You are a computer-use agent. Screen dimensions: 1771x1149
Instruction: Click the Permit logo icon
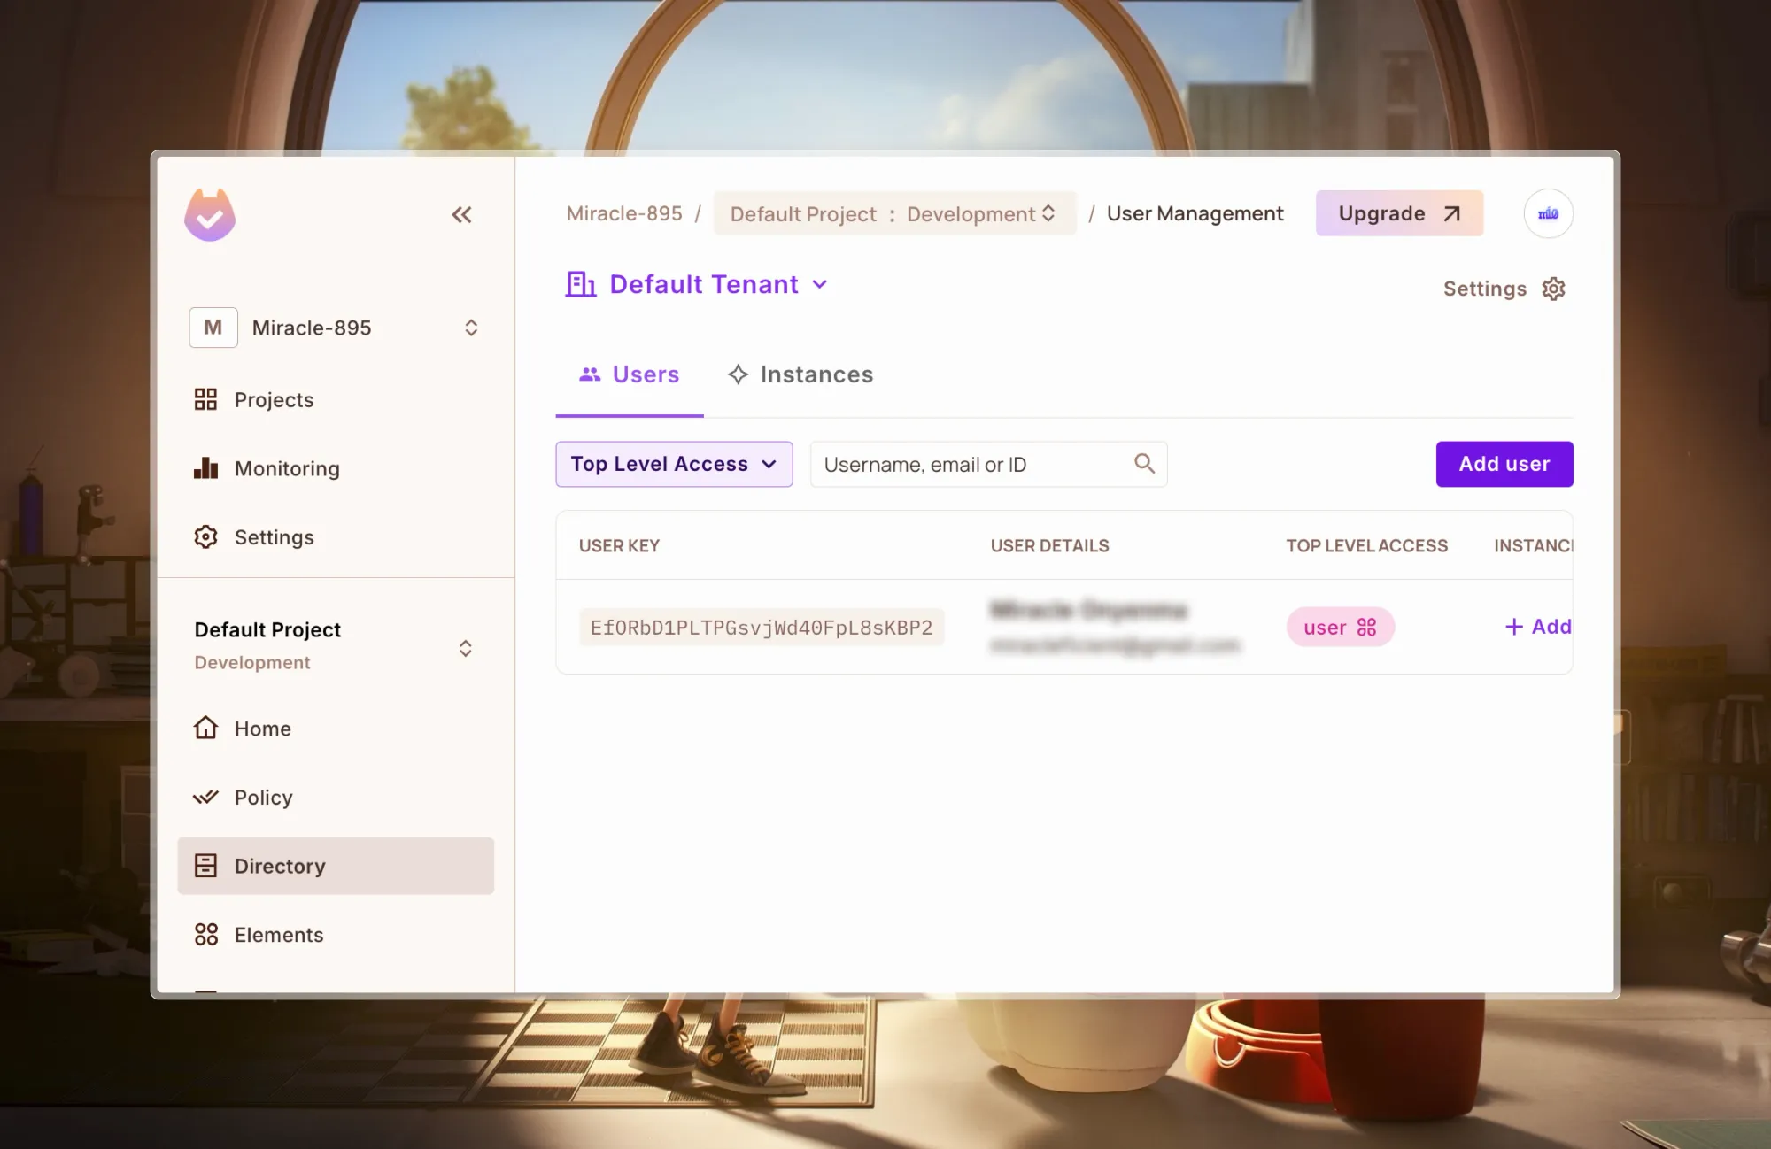pyautogui.click(x=210, y=215)
